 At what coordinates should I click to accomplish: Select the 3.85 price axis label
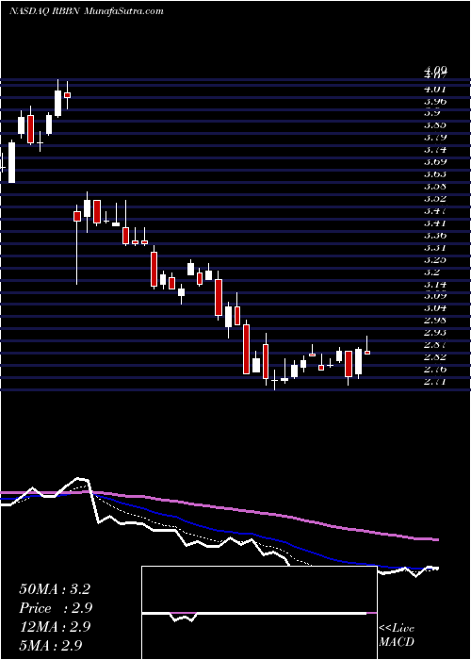point(435,125)
